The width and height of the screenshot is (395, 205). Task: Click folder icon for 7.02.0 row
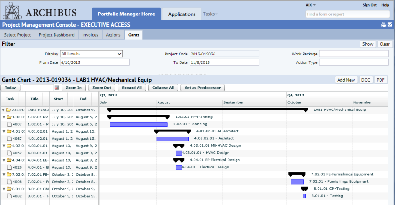8,174
